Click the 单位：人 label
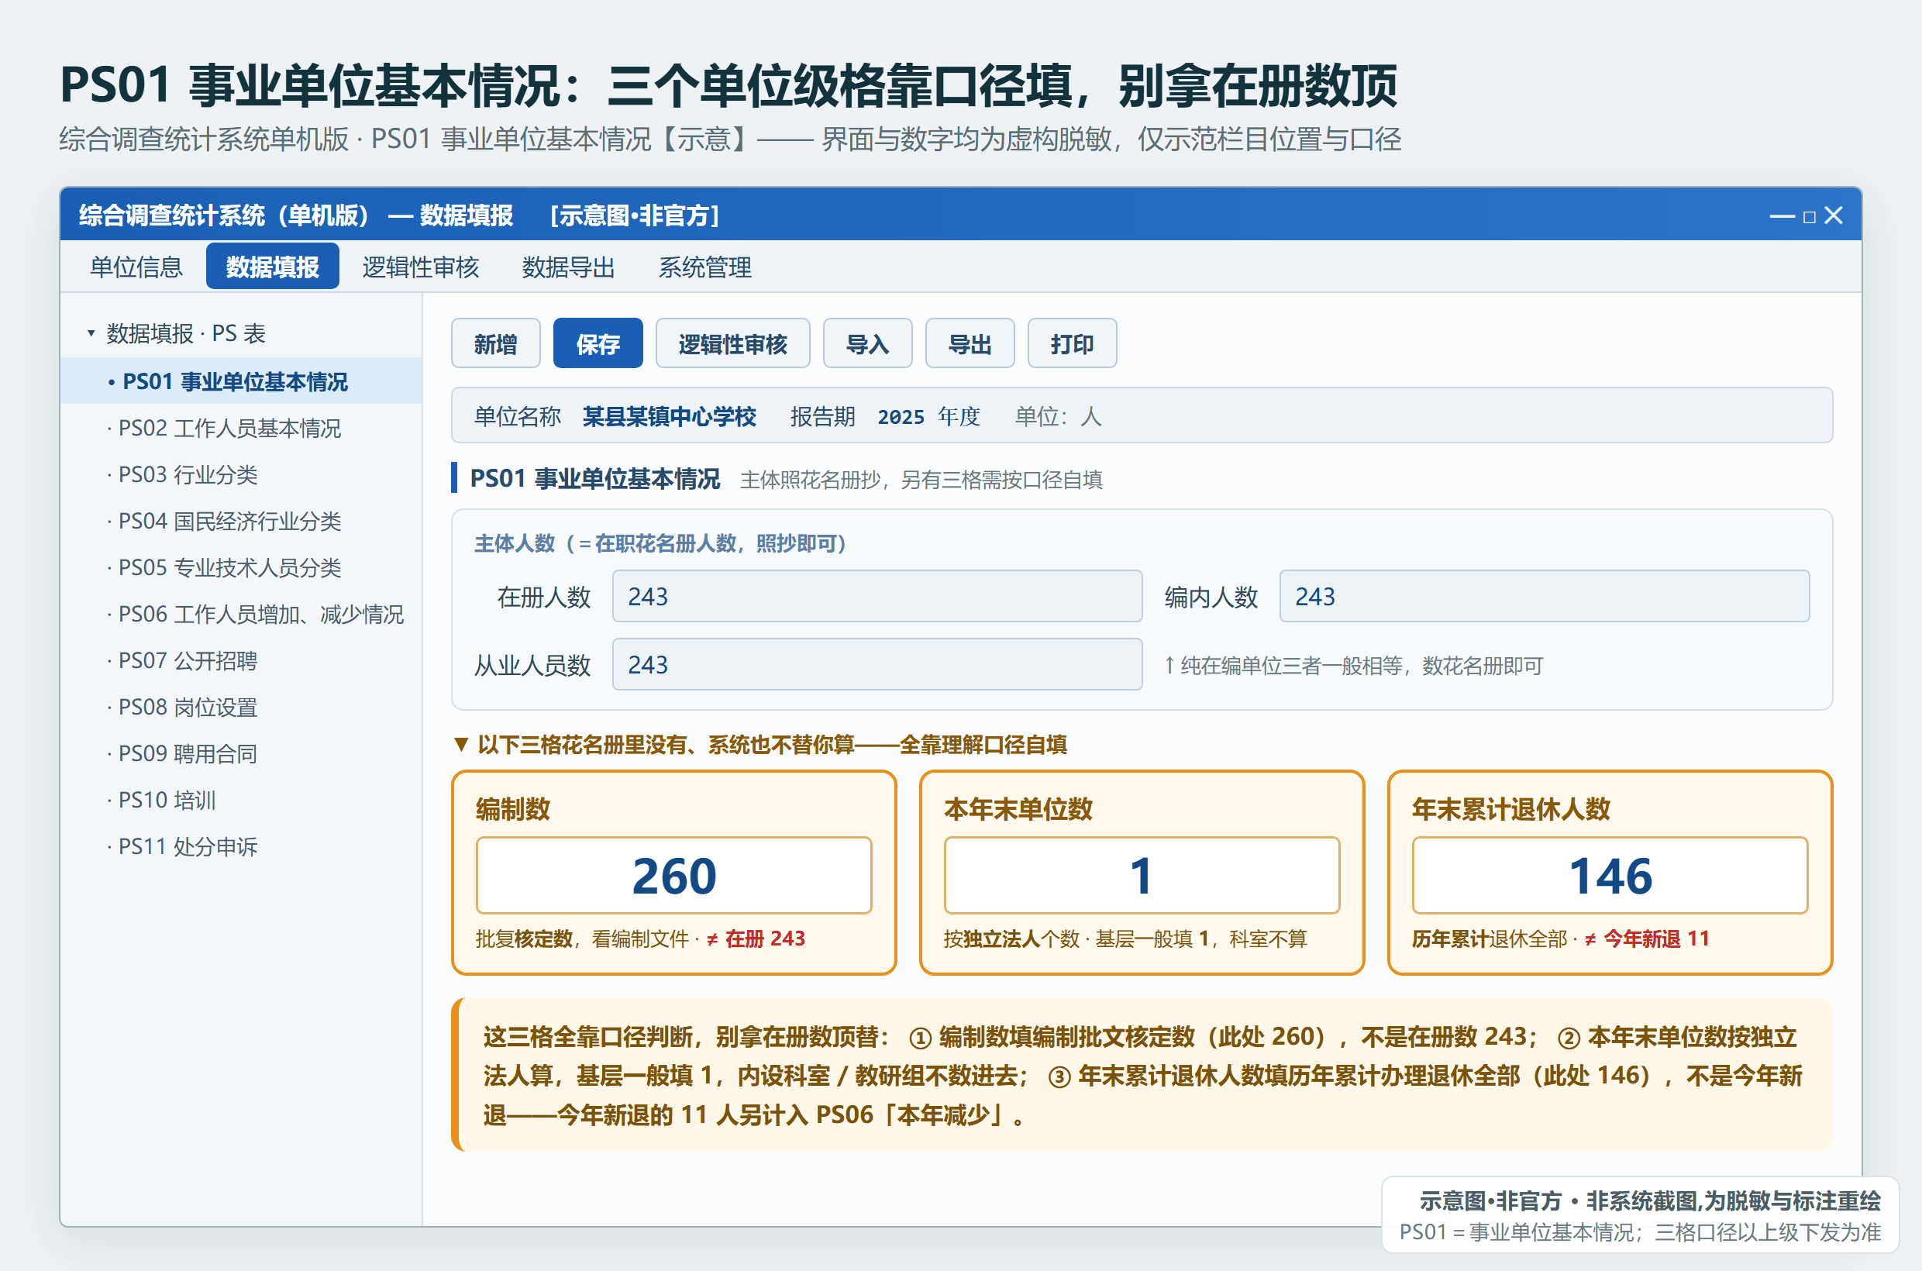The height and width of the screenshot is (1271, 1922). click(1058, 417)
